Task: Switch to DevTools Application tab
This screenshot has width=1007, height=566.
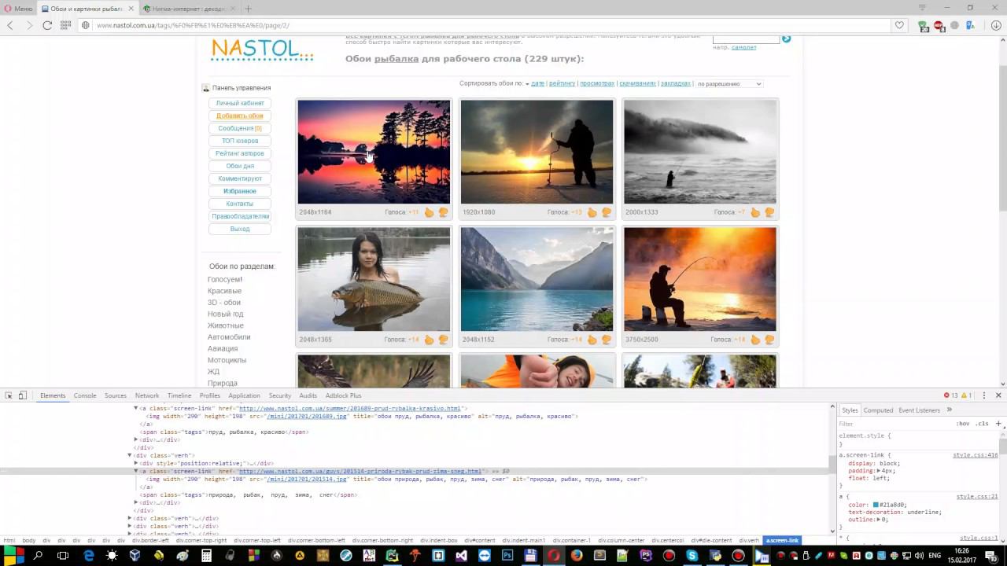Action: pyautogui.click(x=244, y=395)
